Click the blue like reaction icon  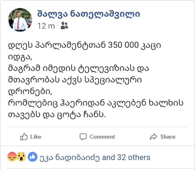tap(32, 157)
